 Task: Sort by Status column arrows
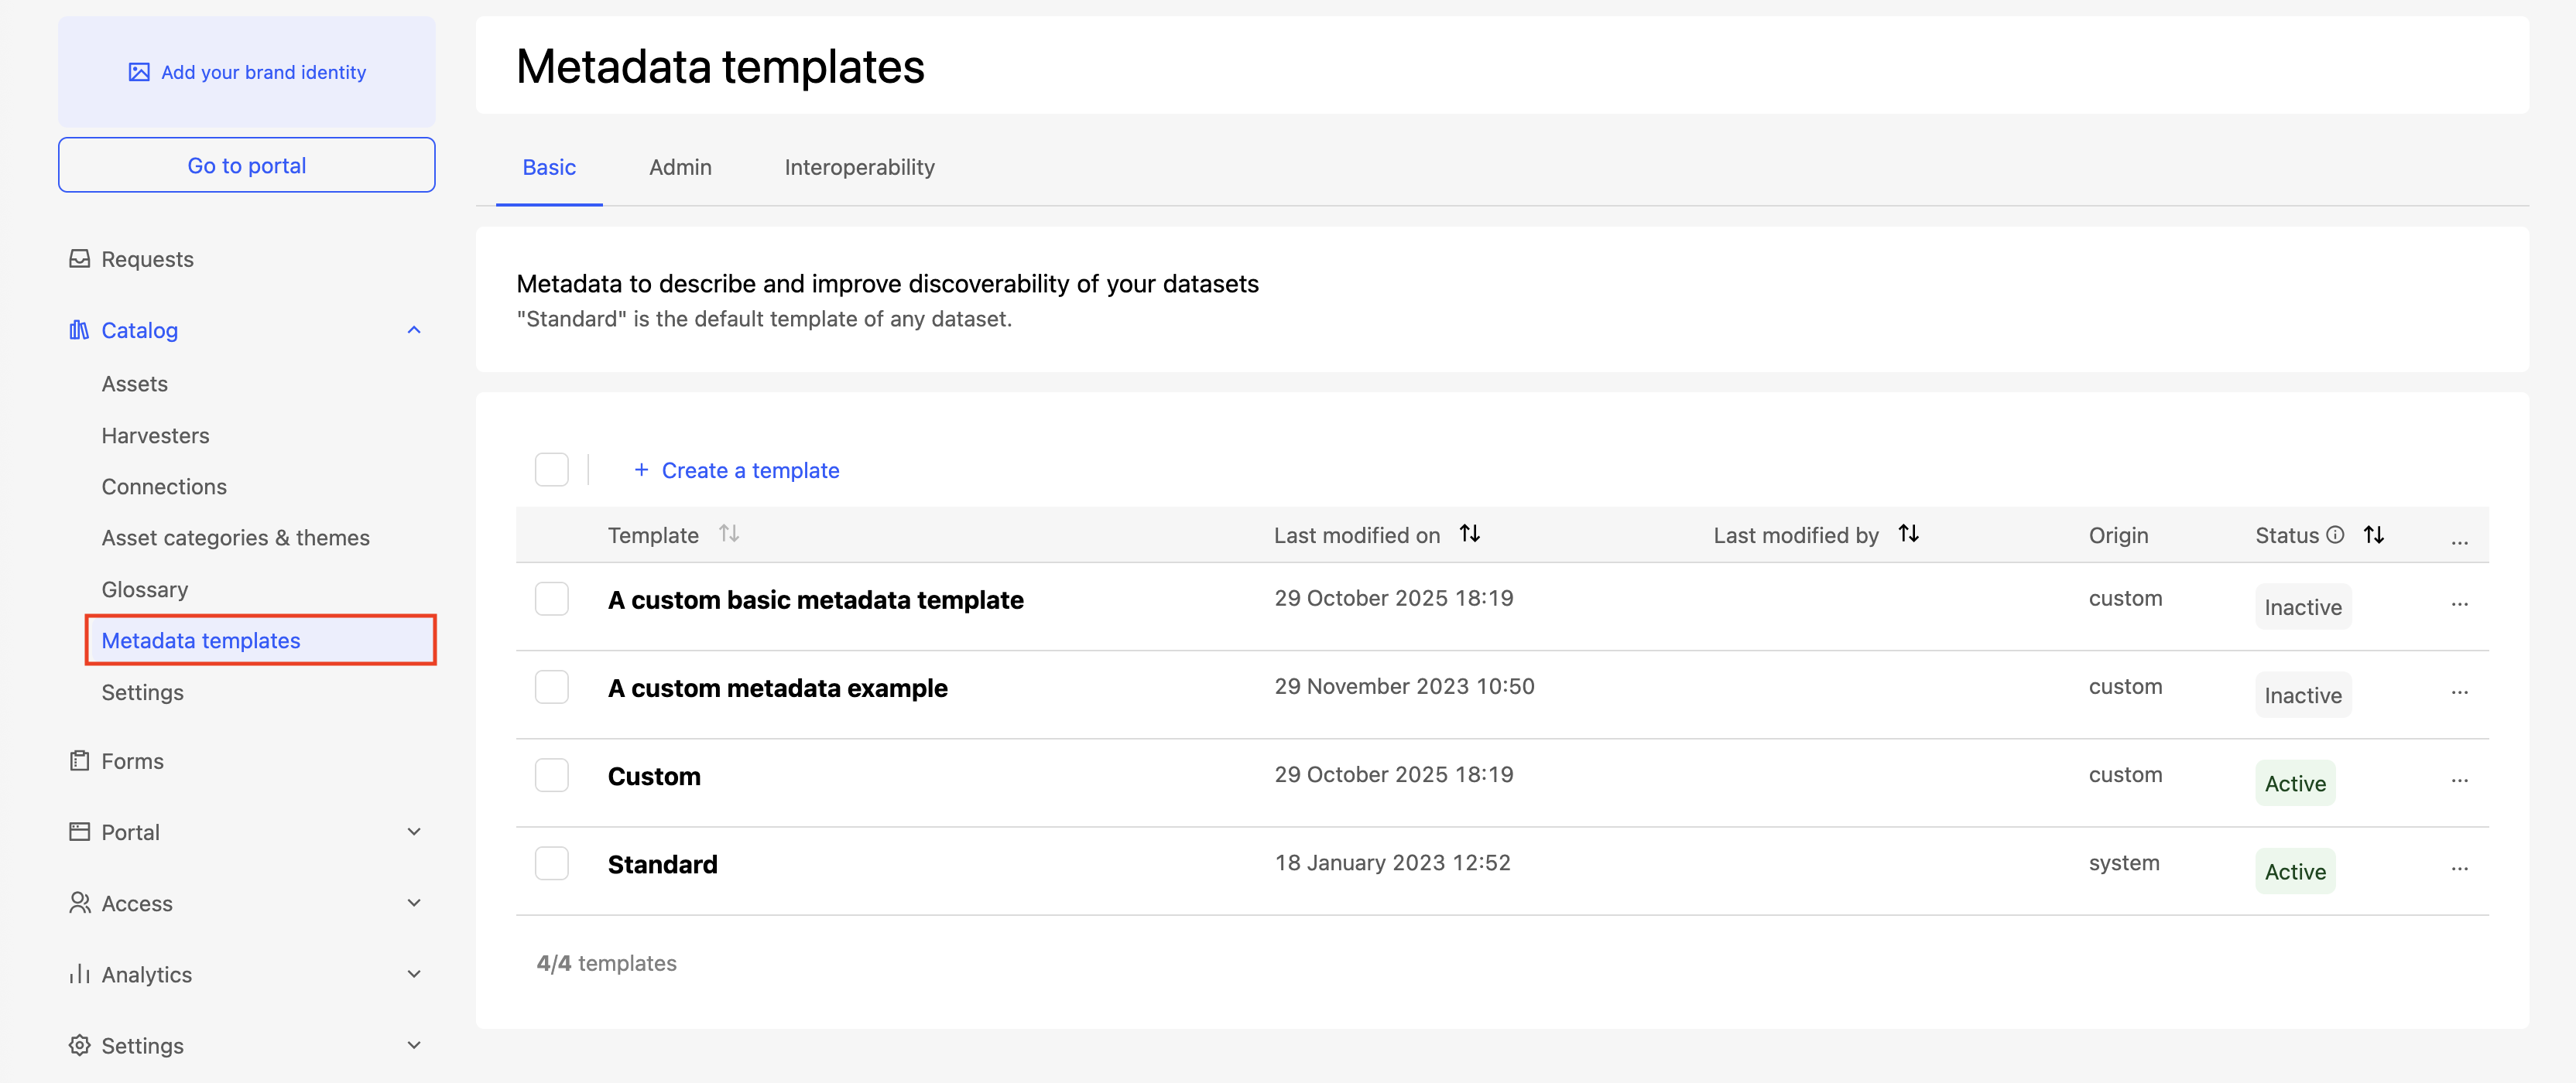(2373, 535)
